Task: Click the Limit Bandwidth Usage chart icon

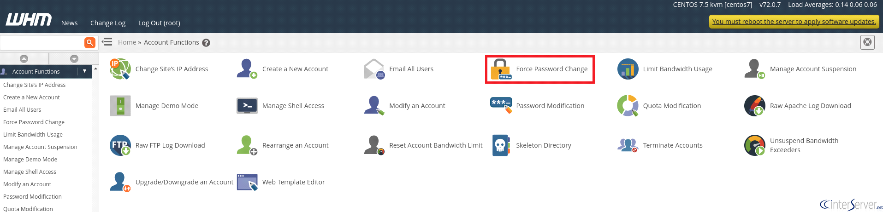Action: click(628, 69)
